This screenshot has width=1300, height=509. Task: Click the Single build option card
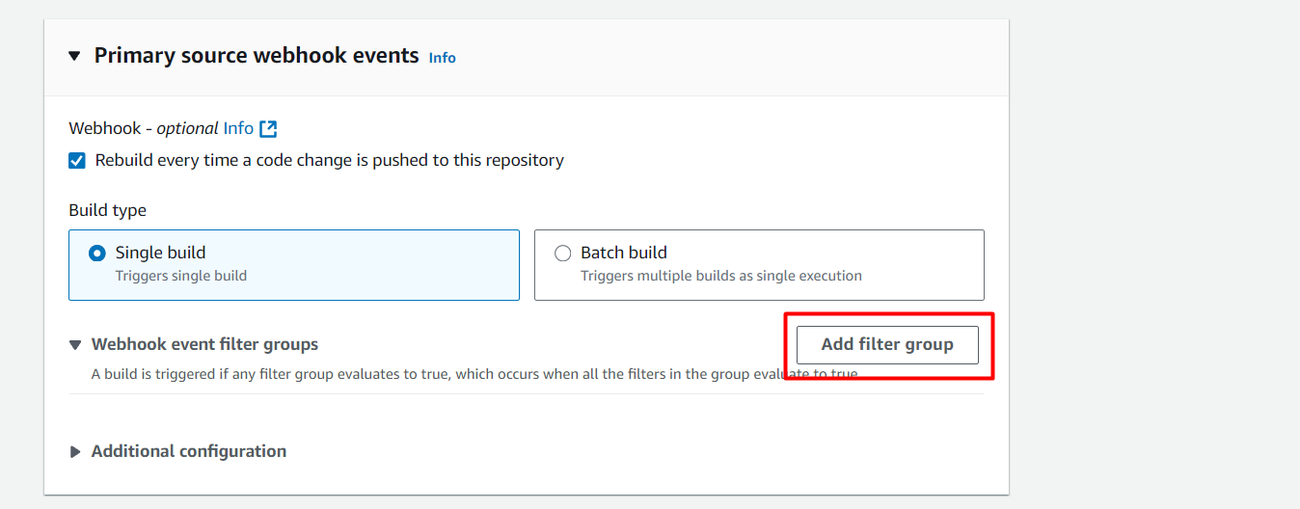[293, 265]
